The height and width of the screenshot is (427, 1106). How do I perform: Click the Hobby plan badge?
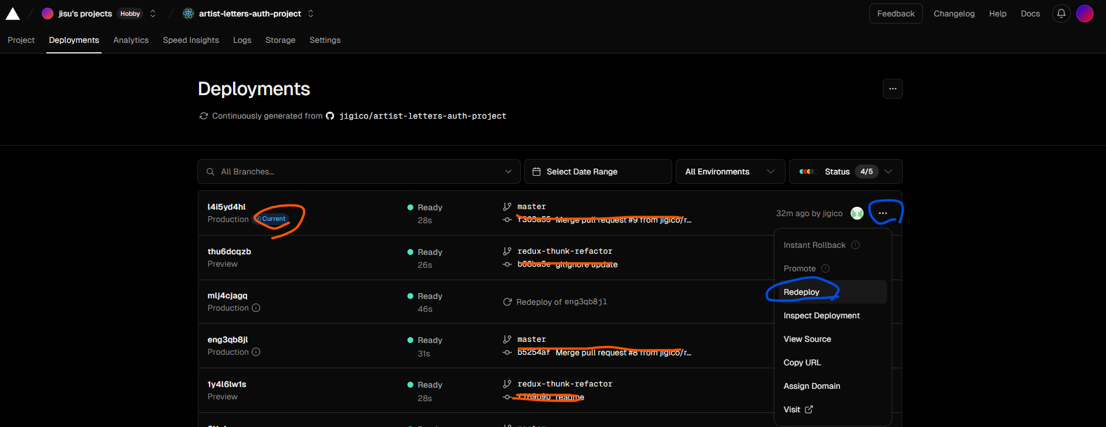pyautogui.click(x=130, y=14)
